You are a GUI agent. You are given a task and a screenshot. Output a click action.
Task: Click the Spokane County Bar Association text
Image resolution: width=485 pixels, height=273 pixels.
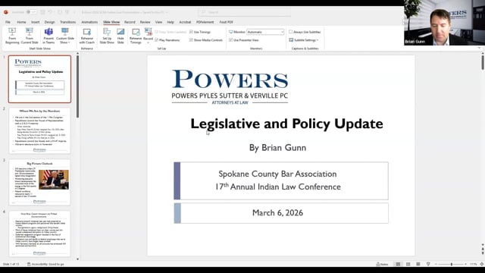click(277, 174)
